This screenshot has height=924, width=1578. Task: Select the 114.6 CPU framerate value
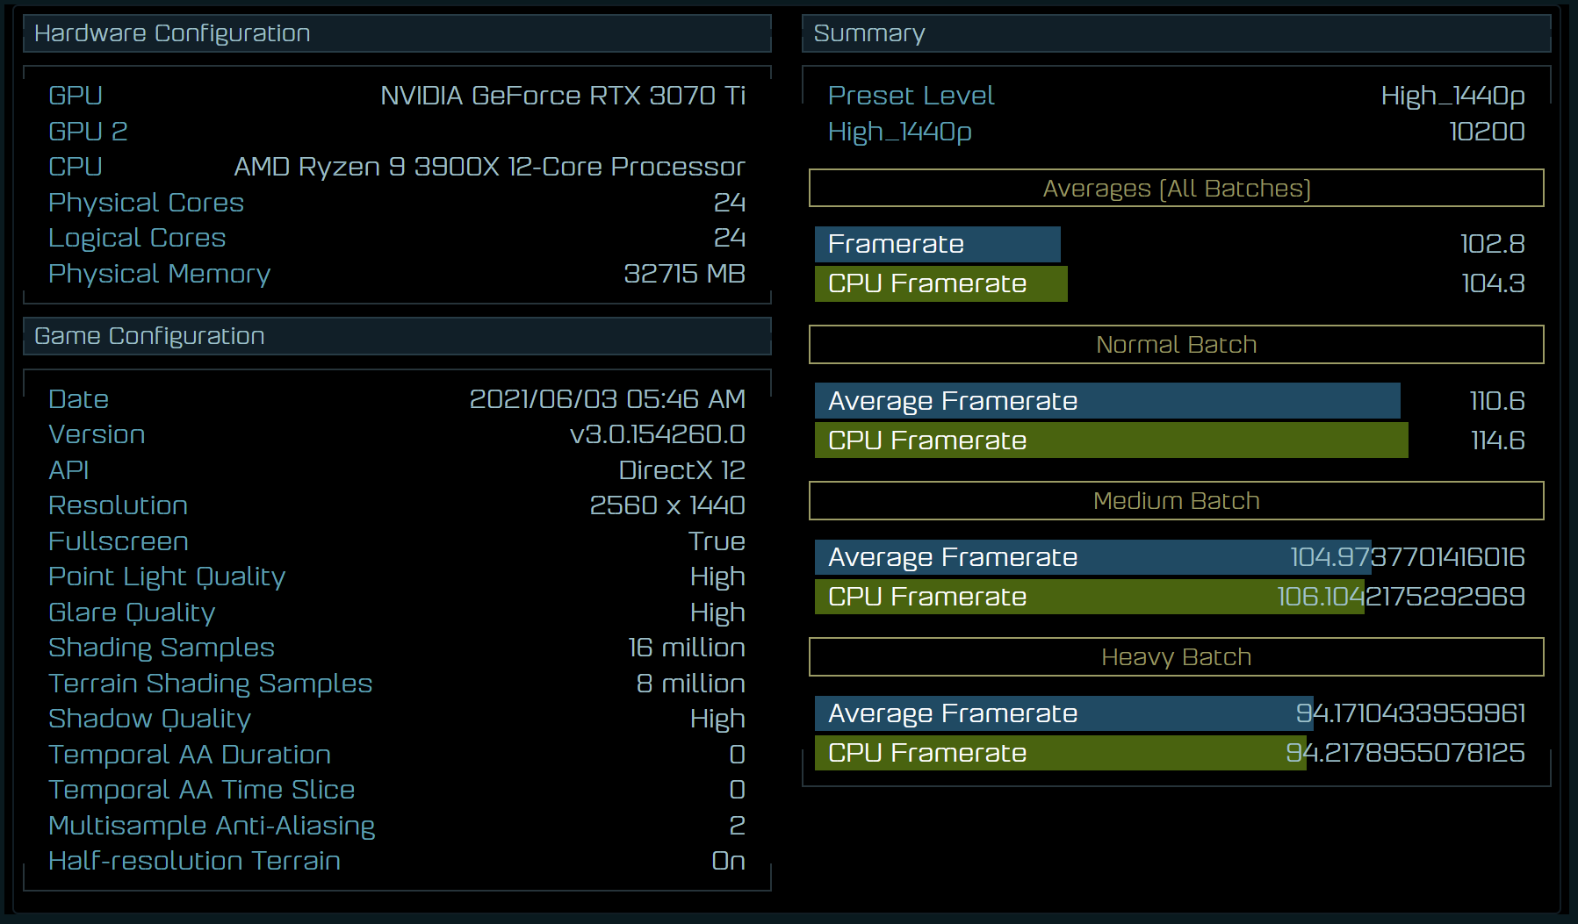(1498, 441)
